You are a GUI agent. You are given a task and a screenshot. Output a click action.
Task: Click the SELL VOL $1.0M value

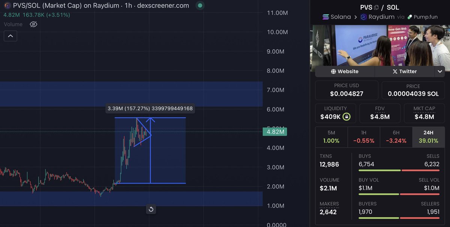(432, 188)
